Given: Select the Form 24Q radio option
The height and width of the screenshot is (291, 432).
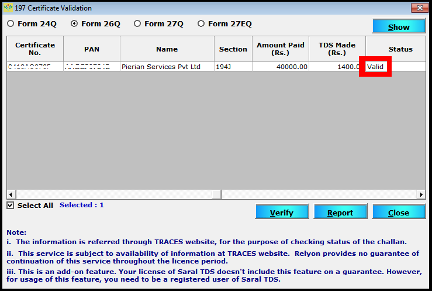Looking at the screenshot, I should pyautogui.click(x=32, y=24).
